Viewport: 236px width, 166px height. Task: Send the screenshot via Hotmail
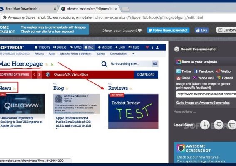point(225,78)
